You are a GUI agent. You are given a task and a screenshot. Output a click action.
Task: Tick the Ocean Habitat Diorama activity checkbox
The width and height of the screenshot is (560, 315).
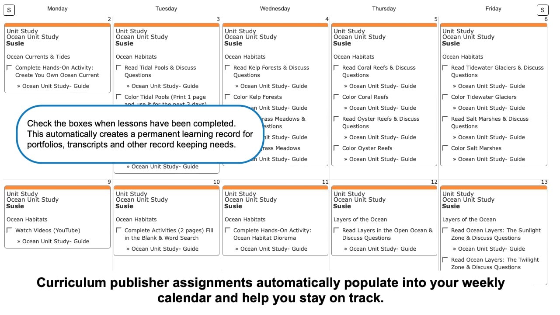(227, 230)
